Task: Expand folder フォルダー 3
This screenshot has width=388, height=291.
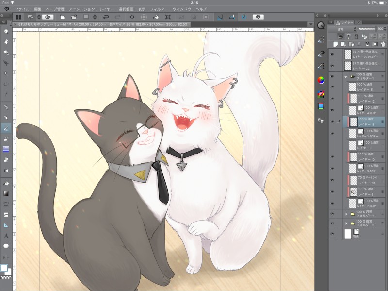Action: [x=346, y=223]
